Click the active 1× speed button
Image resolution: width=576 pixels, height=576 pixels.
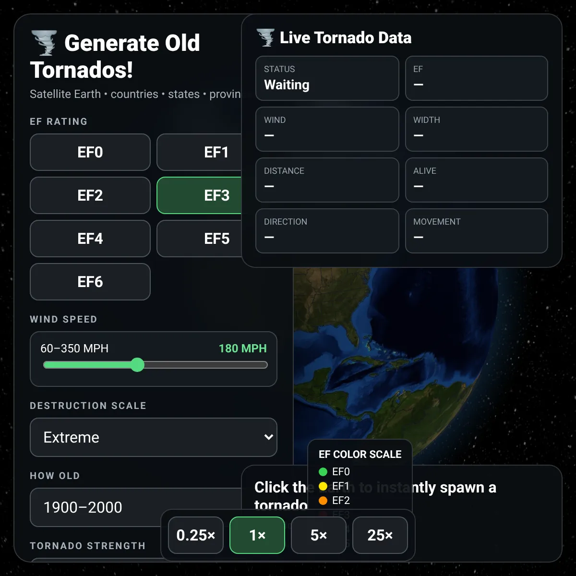tap(257, 535)
